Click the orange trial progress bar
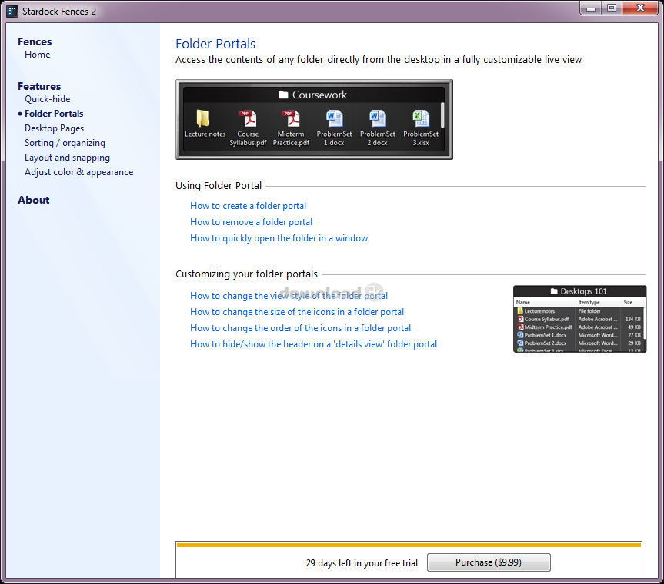Viewport: 664px width, 584px height. pyautogui.click(x=409, y=545)
